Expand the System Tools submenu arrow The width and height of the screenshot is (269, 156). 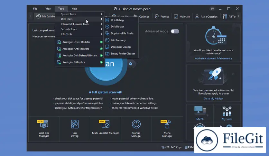tap(102, 14)
